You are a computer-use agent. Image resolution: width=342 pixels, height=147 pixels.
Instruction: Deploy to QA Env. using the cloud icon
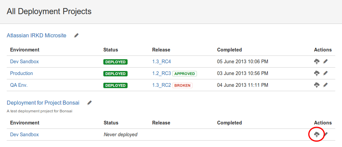316,85
